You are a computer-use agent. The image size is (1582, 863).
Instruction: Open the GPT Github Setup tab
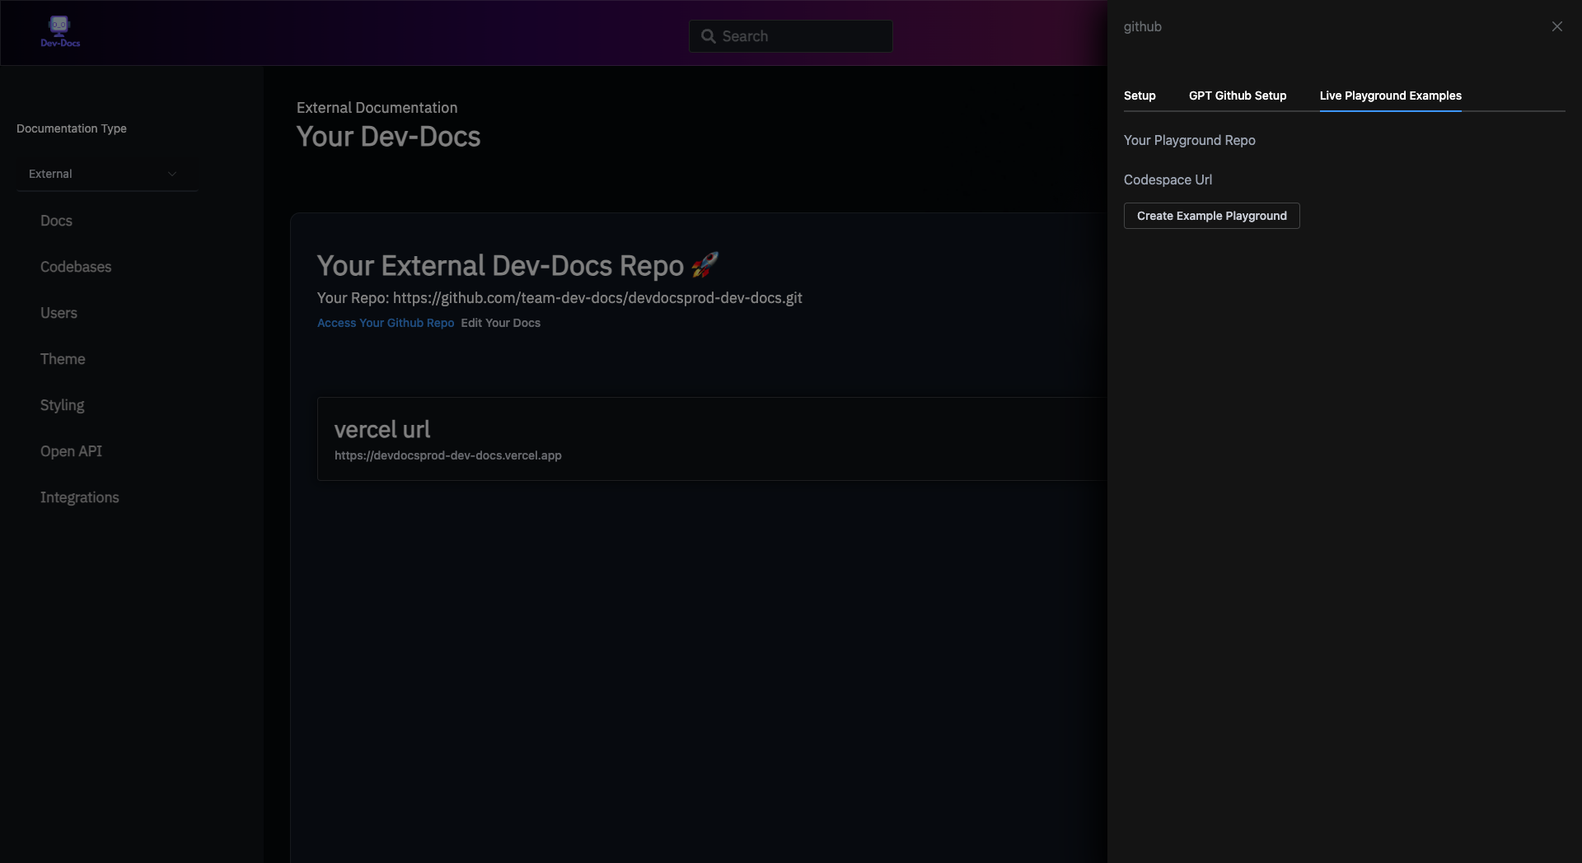[x=1237, y=96]
